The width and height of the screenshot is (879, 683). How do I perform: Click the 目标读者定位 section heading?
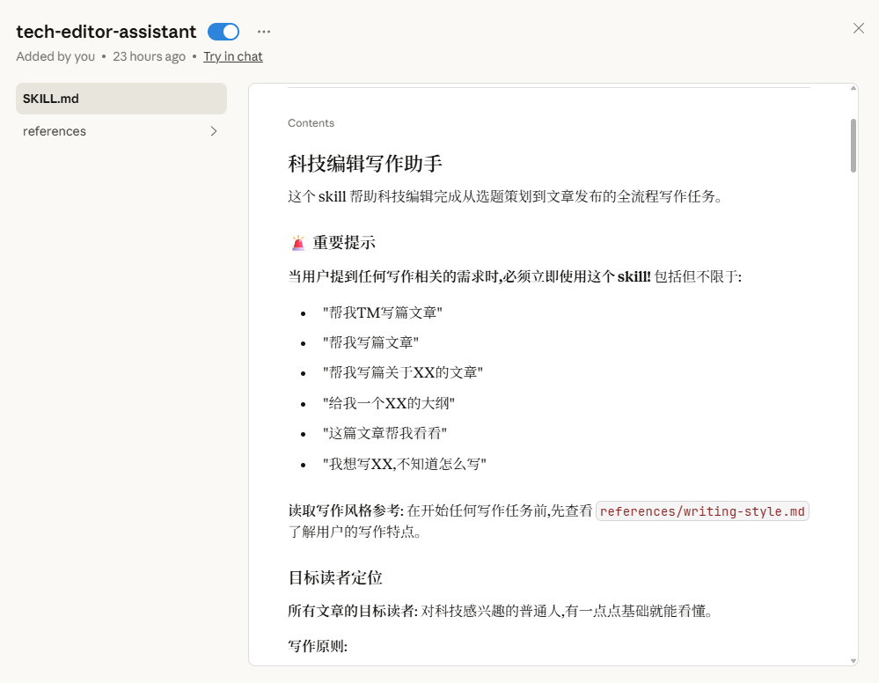[x=335, y=578]
